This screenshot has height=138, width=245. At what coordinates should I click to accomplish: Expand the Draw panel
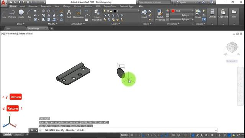coord(20,24)
